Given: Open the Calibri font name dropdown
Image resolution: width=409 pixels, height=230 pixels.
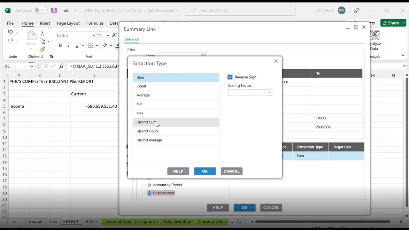Looking at the screenshot, I should tap(93, 35).
